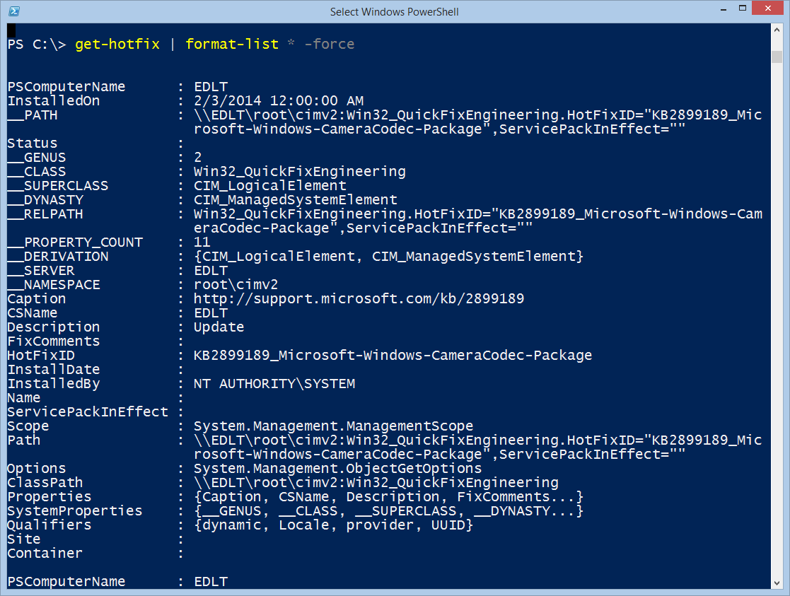The height and width of the screenshot is (596, 790).
Task: Click the get-hotfix command text
Action: coord(117,44)
